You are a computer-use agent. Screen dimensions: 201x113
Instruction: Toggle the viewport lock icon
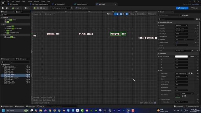pos(117,14)
